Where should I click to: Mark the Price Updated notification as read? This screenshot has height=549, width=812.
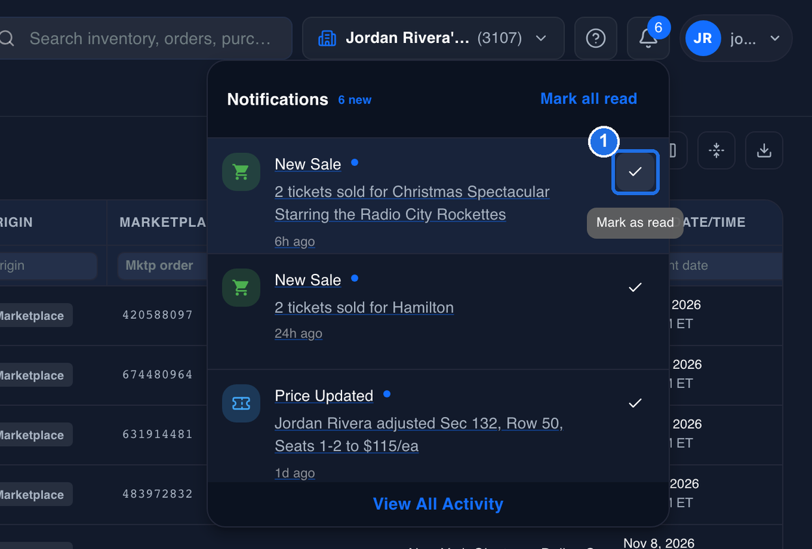coord(635,403)
